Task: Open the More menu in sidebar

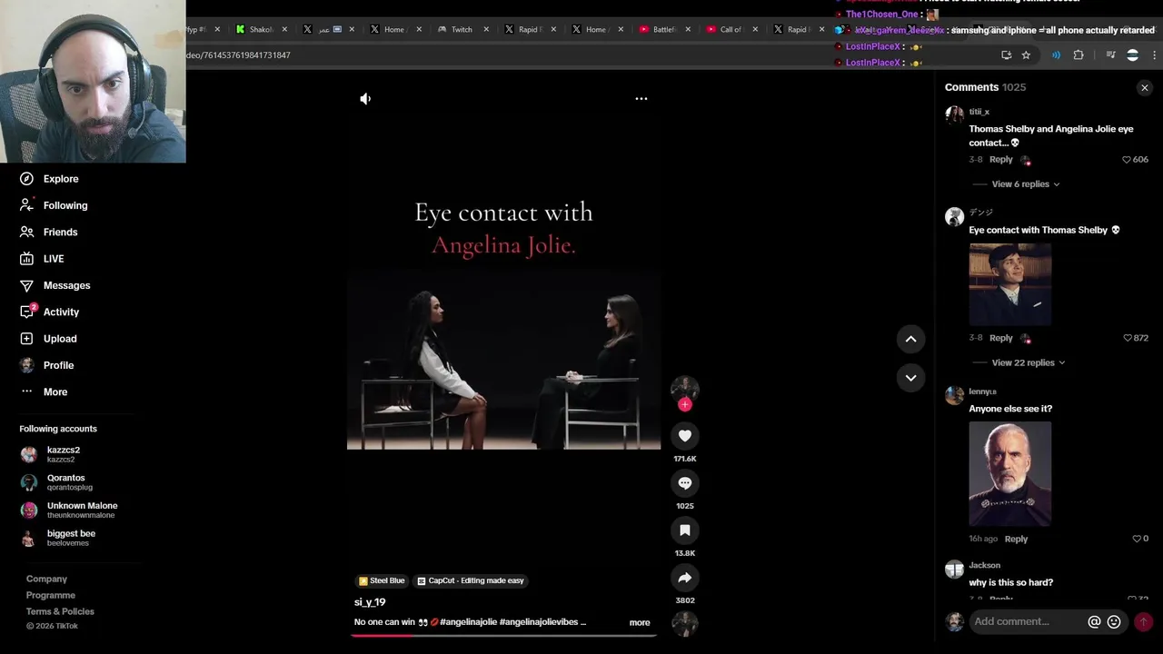Action: (x=55, y=392)
